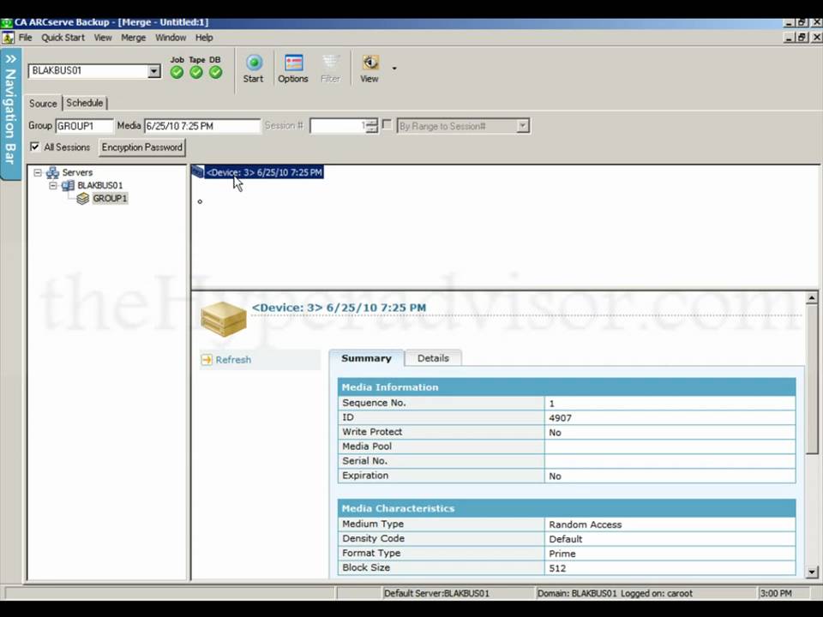Switch to the Summary tab
This screenshot has width=823, height=617.
pos(366,358)
